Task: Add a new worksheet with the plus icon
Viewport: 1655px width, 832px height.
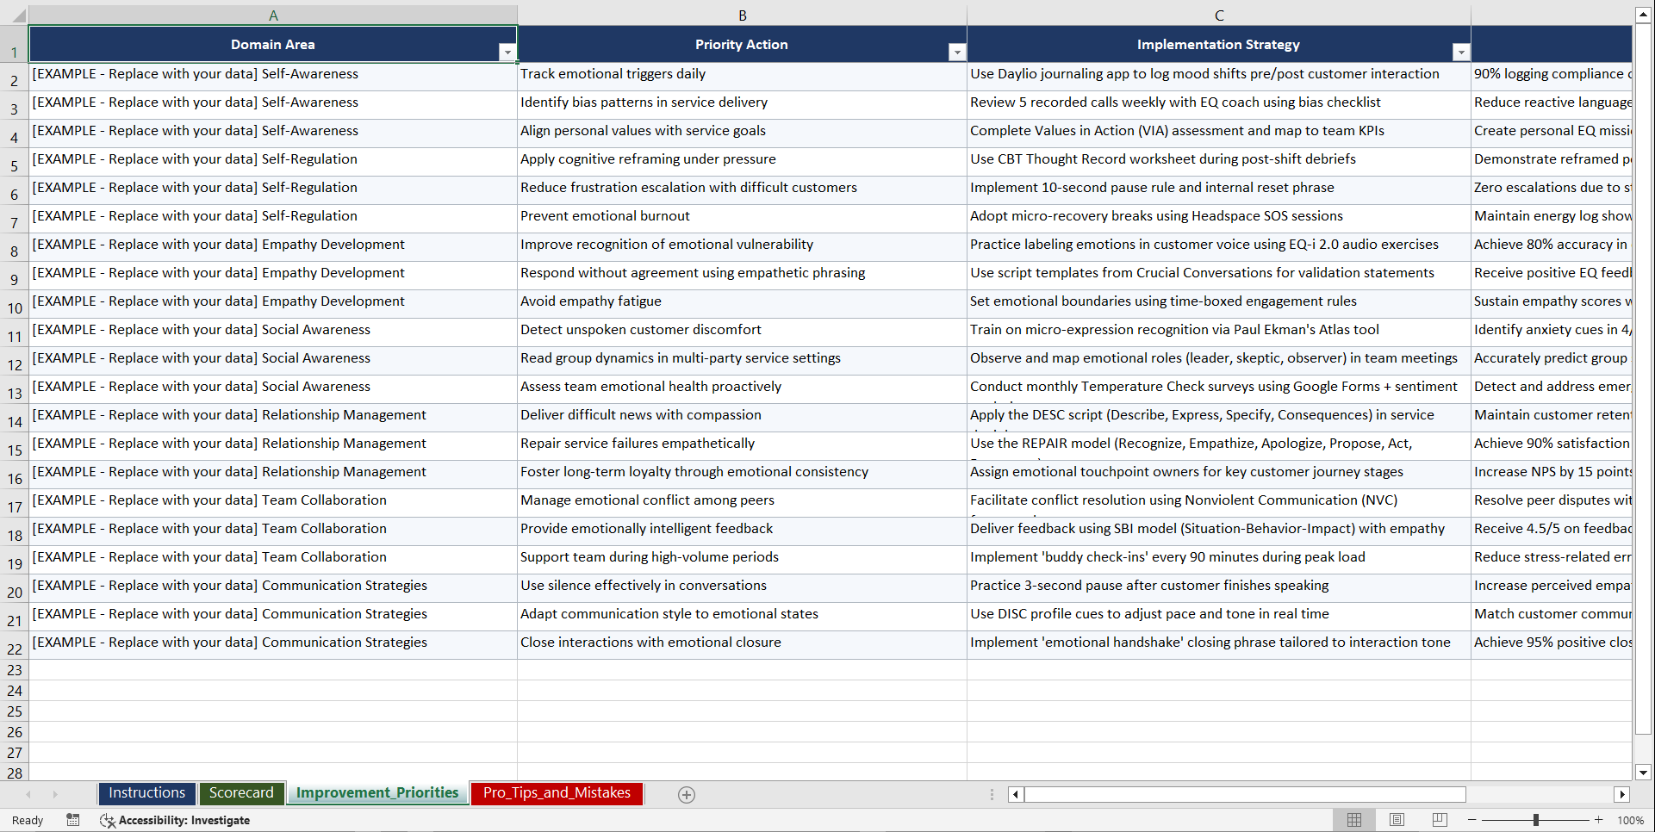Action: point(687,794)
